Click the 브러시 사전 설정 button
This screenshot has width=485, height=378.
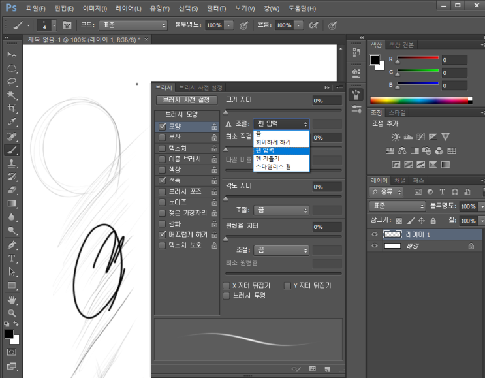[x=186, y=100]
